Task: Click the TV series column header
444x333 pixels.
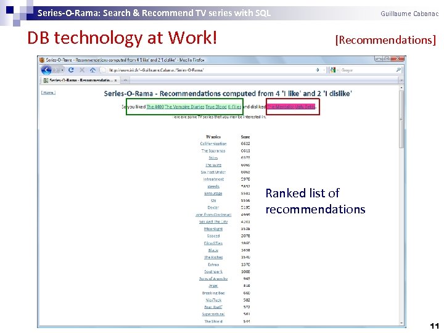Action: [x=213, y=137]
